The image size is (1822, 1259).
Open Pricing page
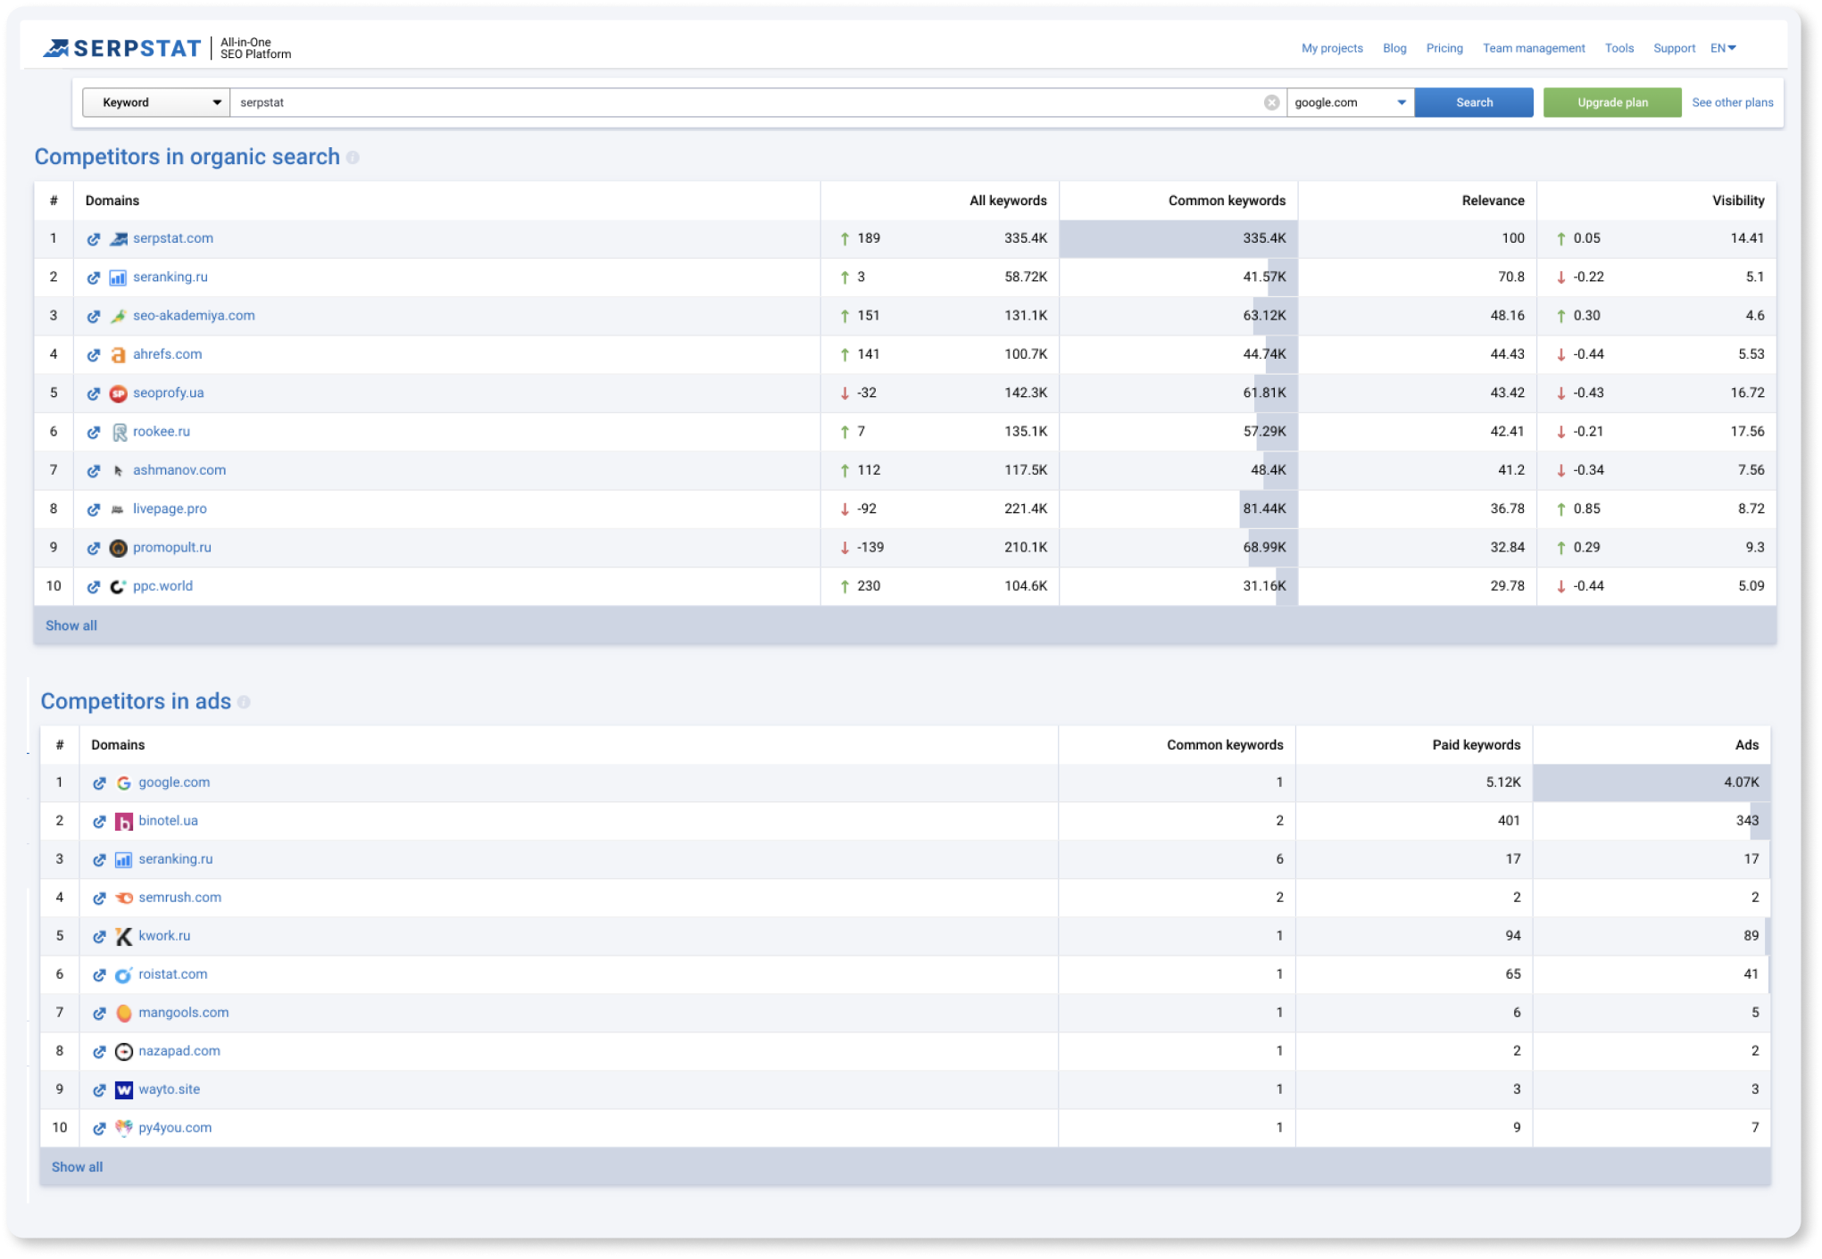1443,48
